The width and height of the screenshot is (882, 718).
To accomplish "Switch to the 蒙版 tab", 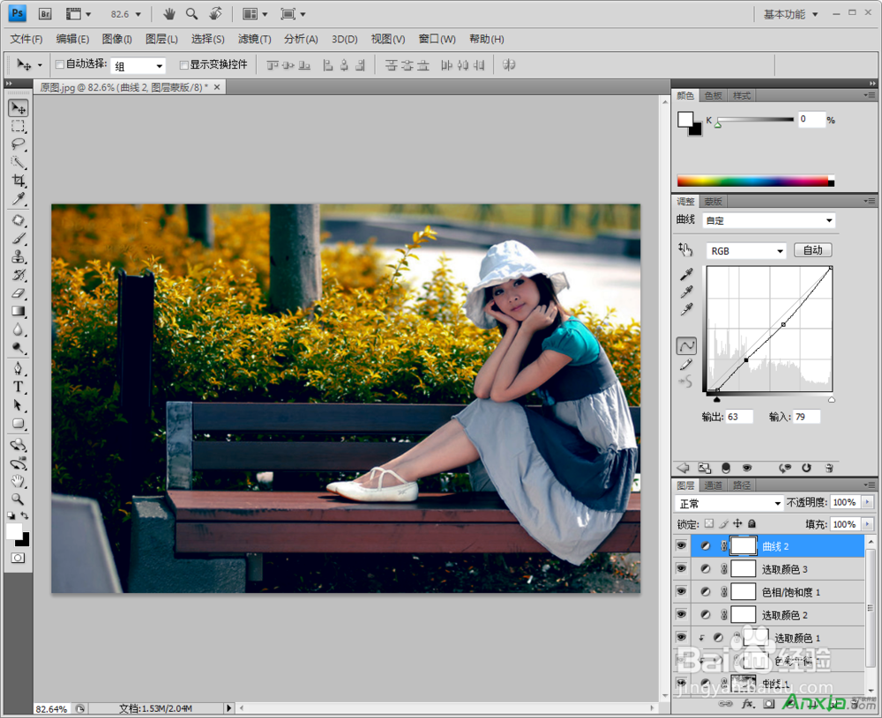I will pyautogui.click(x=714, y=201).
